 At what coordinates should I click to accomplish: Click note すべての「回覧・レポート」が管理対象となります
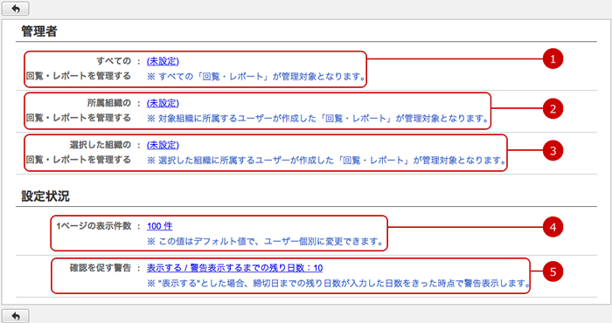click(x=256, y=76)
